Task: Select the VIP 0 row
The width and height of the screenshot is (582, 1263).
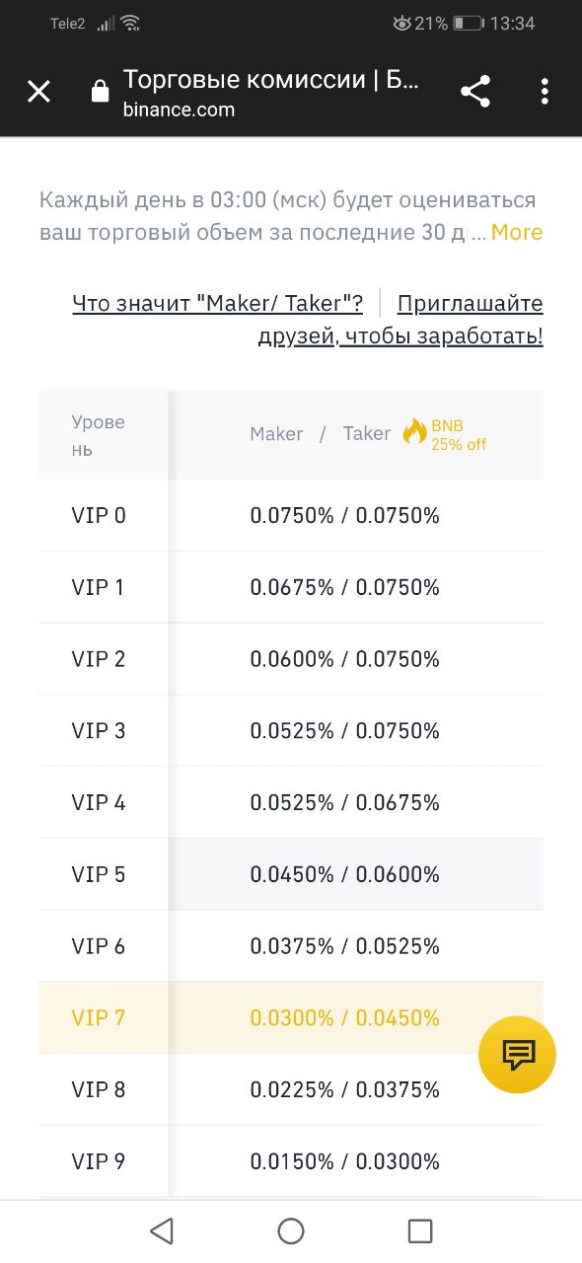Action: click(291, 515)
